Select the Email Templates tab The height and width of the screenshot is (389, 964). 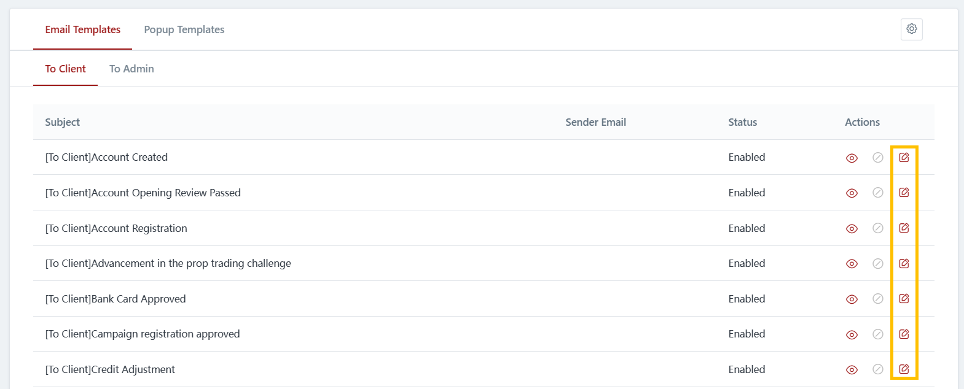[82, 29]
